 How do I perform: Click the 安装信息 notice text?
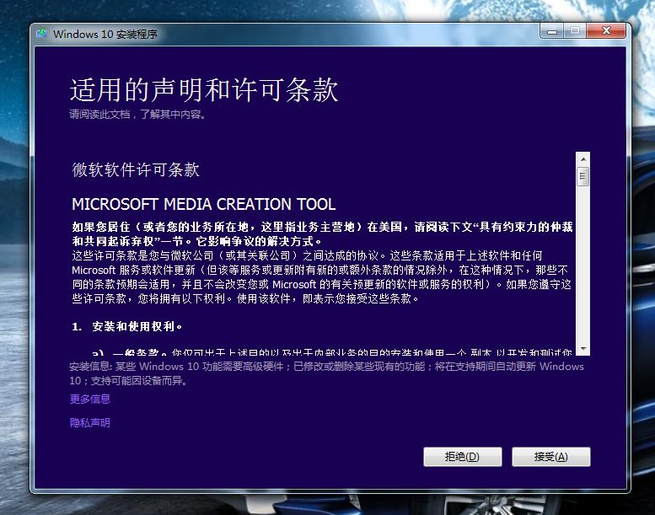327,373
